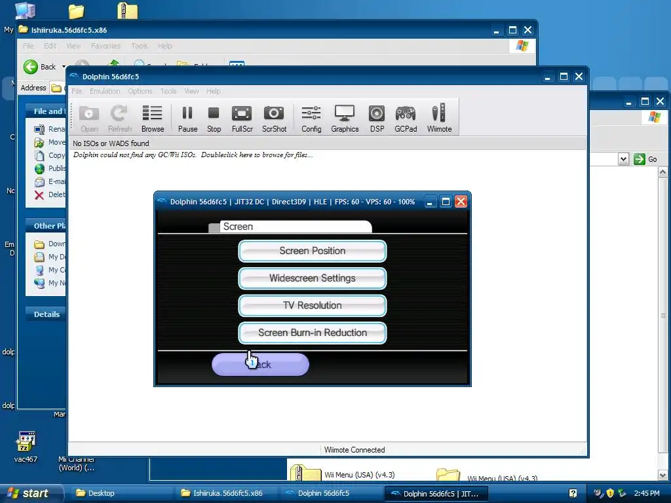The image size is (671, 503).
Task: Click scrollbar down arrow in background window
Action: [663, 475]
